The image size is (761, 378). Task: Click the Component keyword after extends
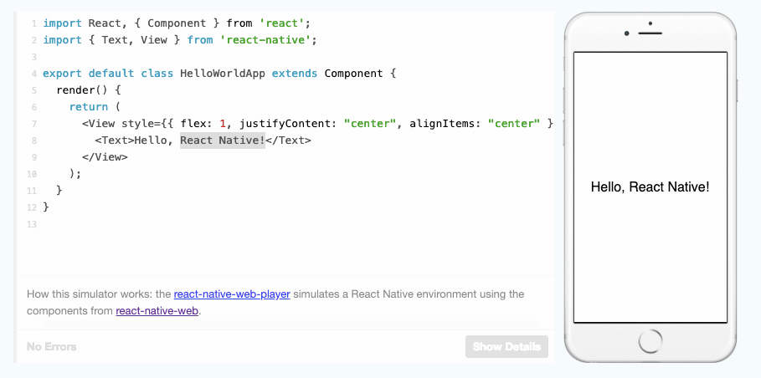(x=353, y=74)
